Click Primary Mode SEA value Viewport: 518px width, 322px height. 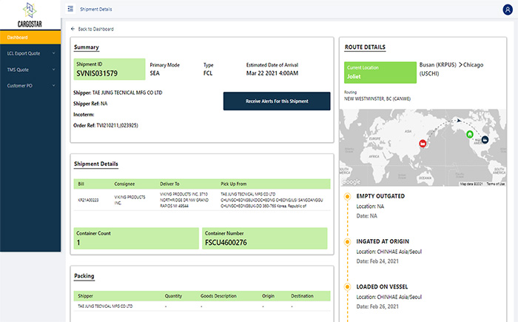pos(155,73)
